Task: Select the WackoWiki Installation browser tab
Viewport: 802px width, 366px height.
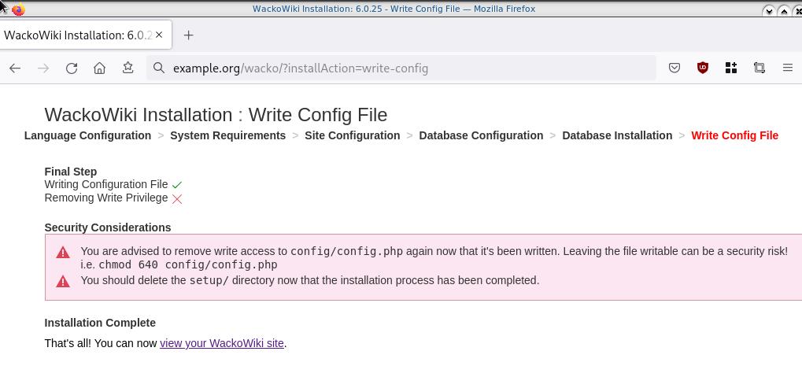Action: [75, 35]
